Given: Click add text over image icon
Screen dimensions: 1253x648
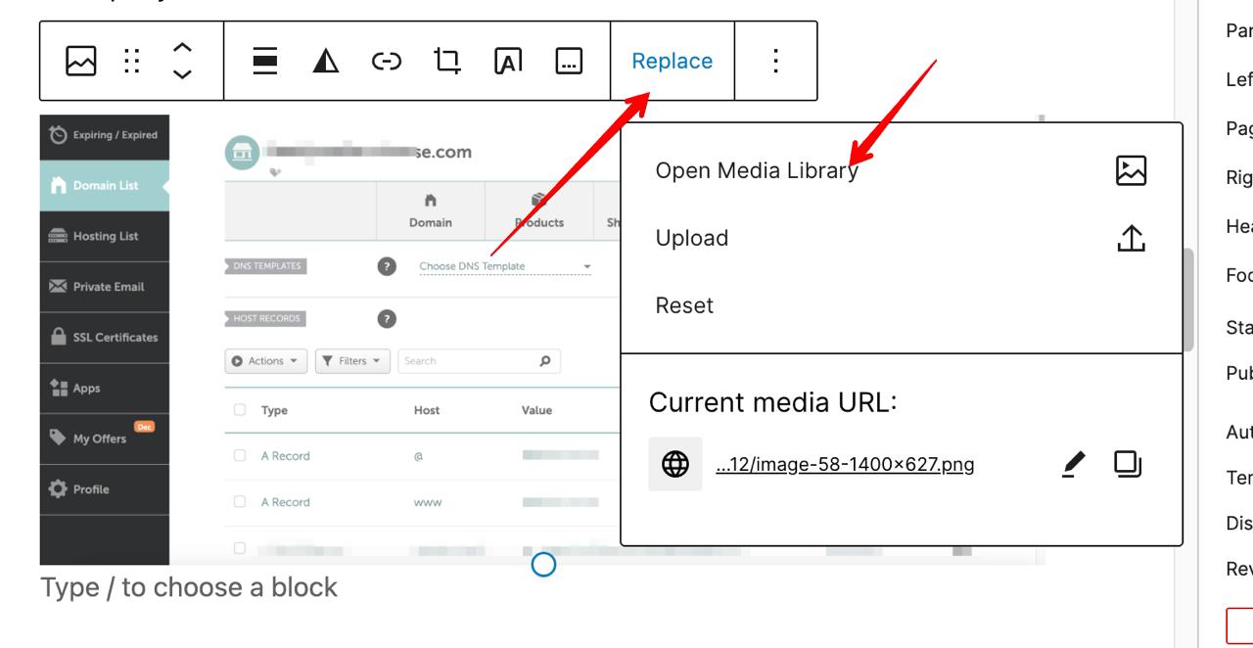Looking at the screenshot, I should click(x=507, y=61).
